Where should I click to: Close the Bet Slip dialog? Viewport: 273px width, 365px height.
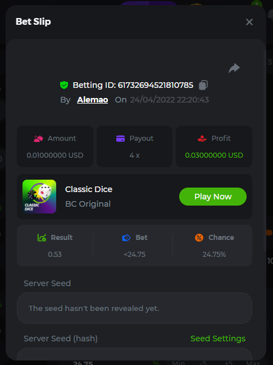(x=249, y=22)
